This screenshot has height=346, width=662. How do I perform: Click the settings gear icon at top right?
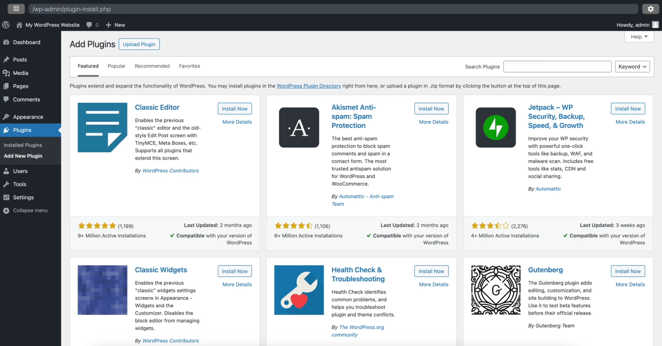(x=650, y=9)
